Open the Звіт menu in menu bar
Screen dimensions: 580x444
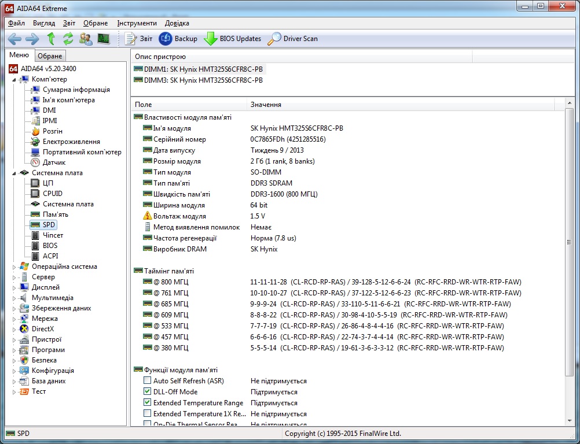[69, 23]
